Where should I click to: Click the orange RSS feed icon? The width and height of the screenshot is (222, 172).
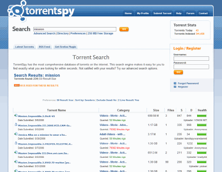(16, 86)
